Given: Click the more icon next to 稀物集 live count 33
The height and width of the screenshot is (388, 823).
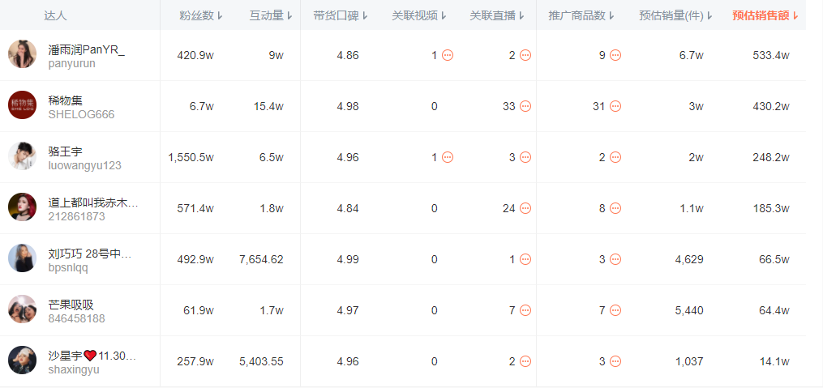Looking at the screenshot, I should (x=525, y=106).
